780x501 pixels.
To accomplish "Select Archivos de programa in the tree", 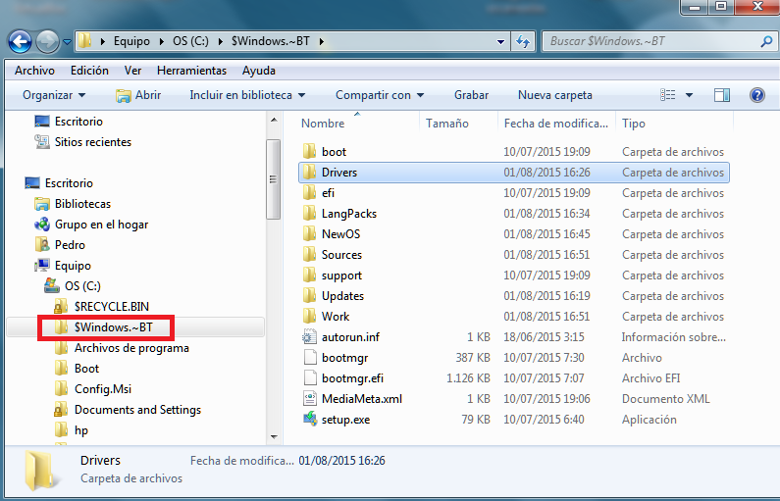I will coord(131,348).
